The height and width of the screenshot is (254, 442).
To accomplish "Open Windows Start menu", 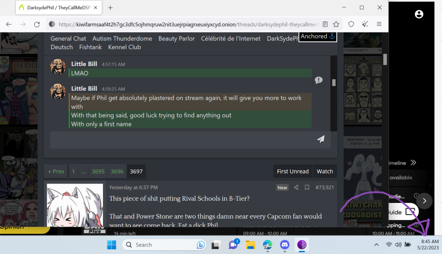I will click(x=112, y=245).
